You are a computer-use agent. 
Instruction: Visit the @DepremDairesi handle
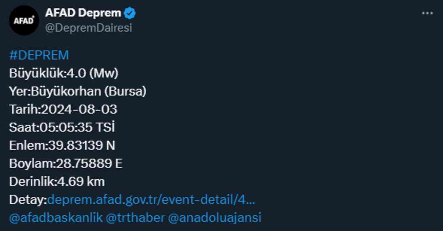pos(88,28)
